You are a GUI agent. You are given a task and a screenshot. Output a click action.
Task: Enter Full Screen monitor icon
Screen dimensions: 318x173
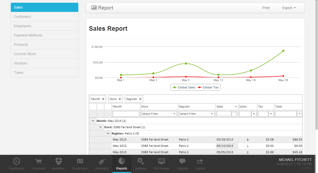(161, 161)
